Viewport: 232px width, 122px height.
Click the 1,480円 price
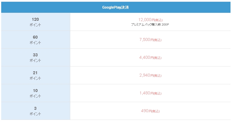150,93
